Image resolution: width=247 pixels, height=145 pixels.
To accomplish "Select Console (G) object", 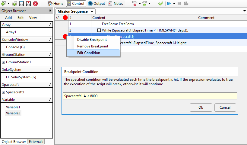I will click(x=15, y=47).
